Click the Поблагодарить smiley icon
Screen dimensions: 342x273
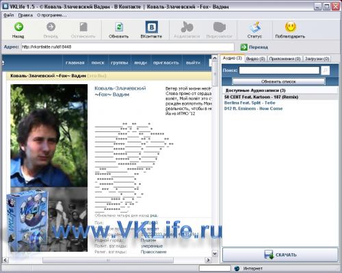[290, 27]
